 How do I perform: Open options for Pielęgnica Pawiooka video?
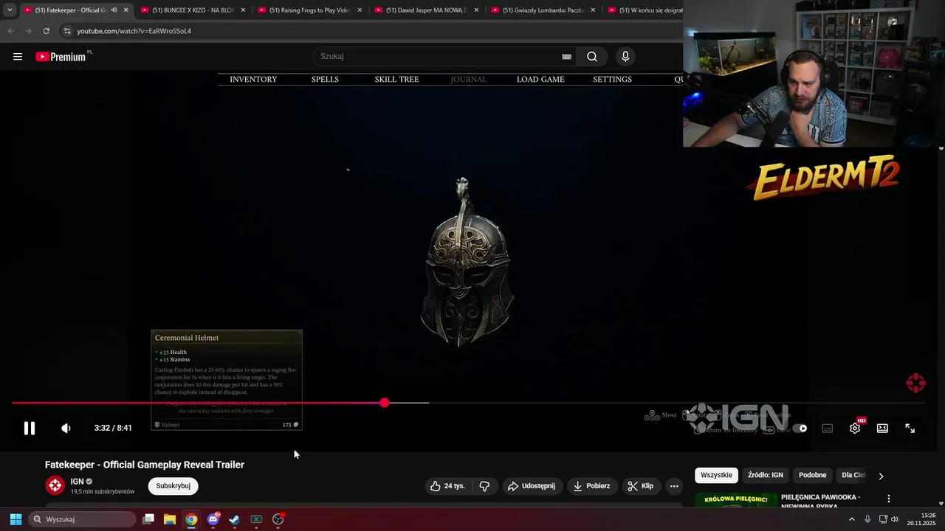[888, 499]
